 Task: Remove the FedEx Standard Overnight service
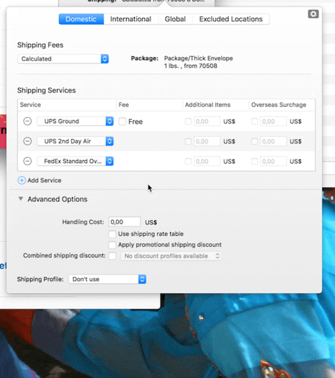click(27, 161)
